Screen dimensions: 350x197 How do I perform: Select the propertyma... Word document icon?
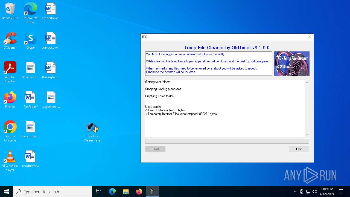coord(51,11)
